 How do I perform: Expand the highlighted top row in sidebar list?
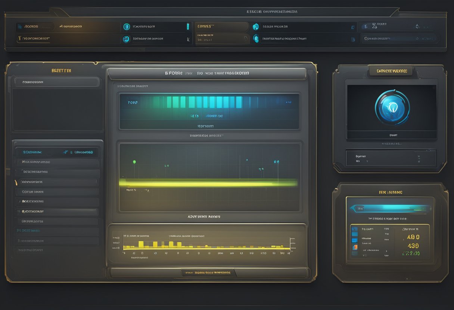click(57, 152)
